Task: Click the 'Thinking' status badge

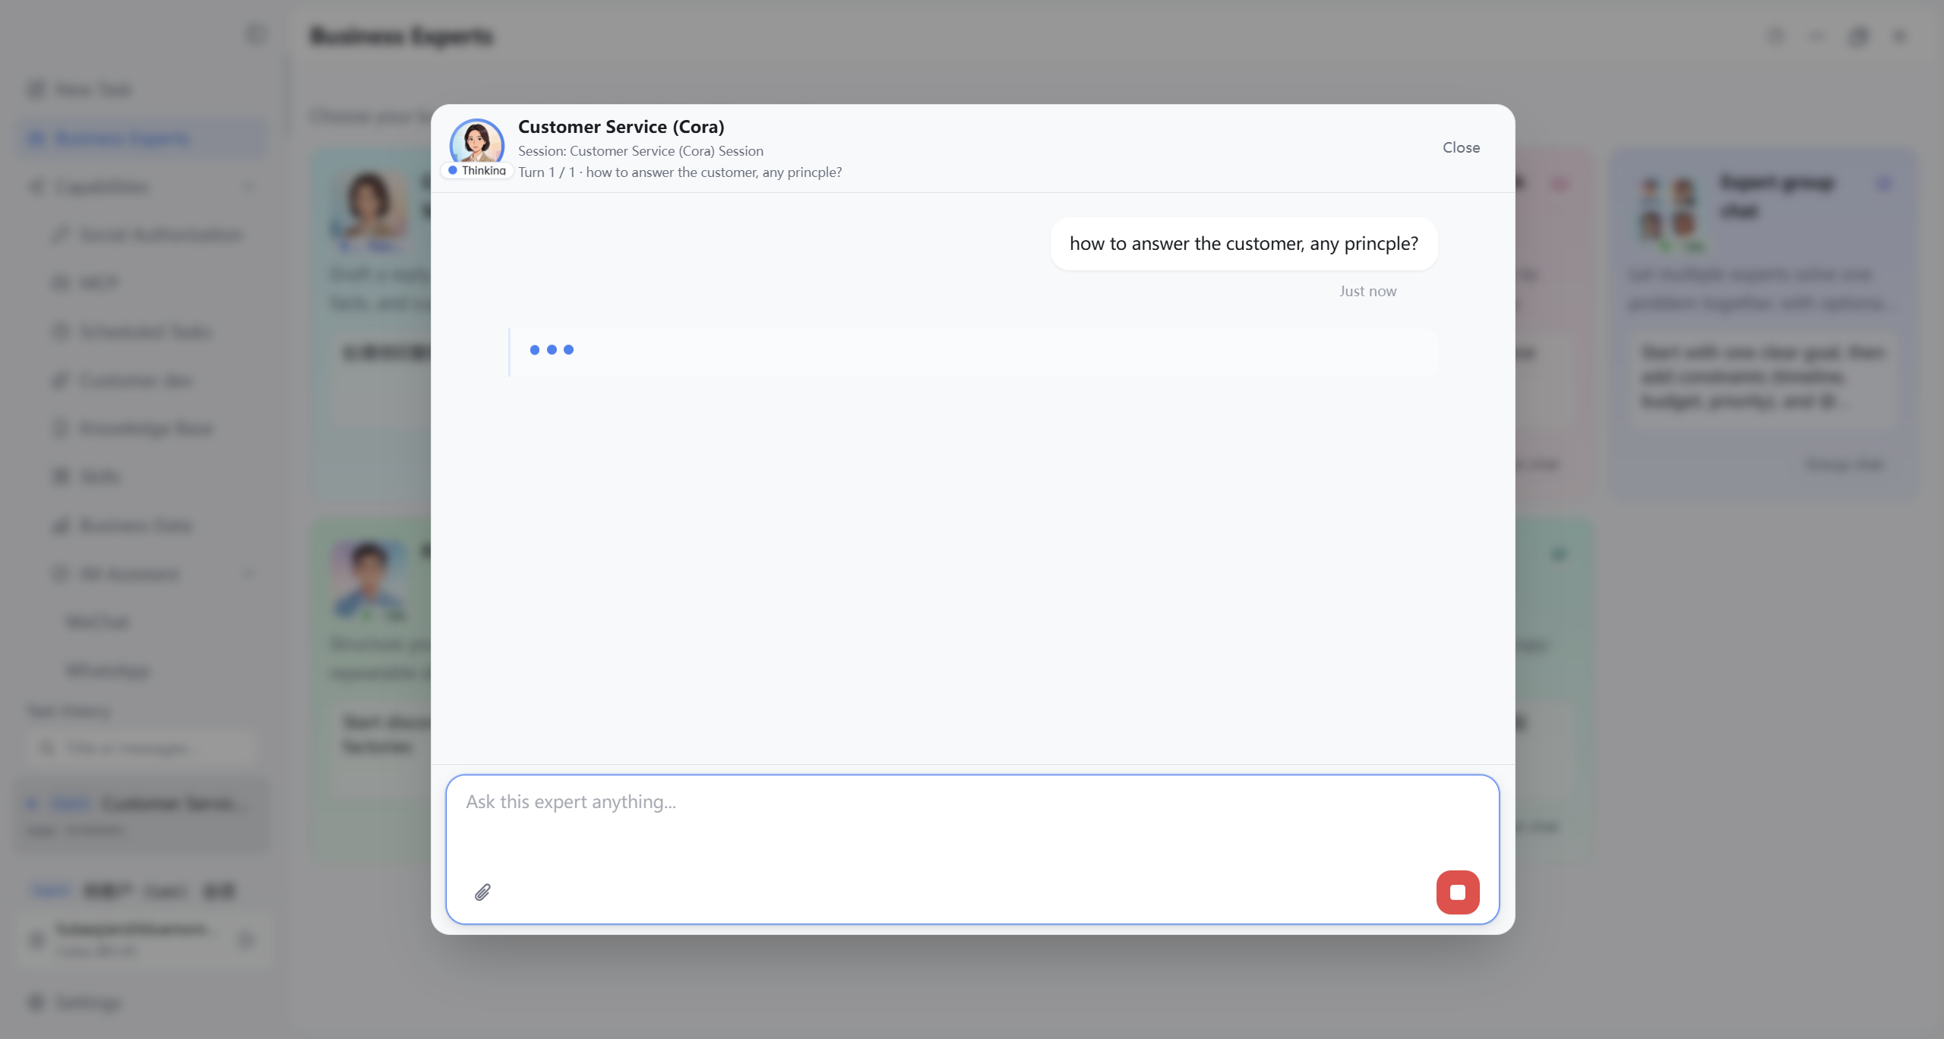Action: click(477, 170)
